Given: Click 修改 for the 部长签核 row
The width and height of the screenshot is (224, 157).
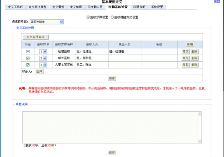Looking at the screenshot, I should [185, 58].
